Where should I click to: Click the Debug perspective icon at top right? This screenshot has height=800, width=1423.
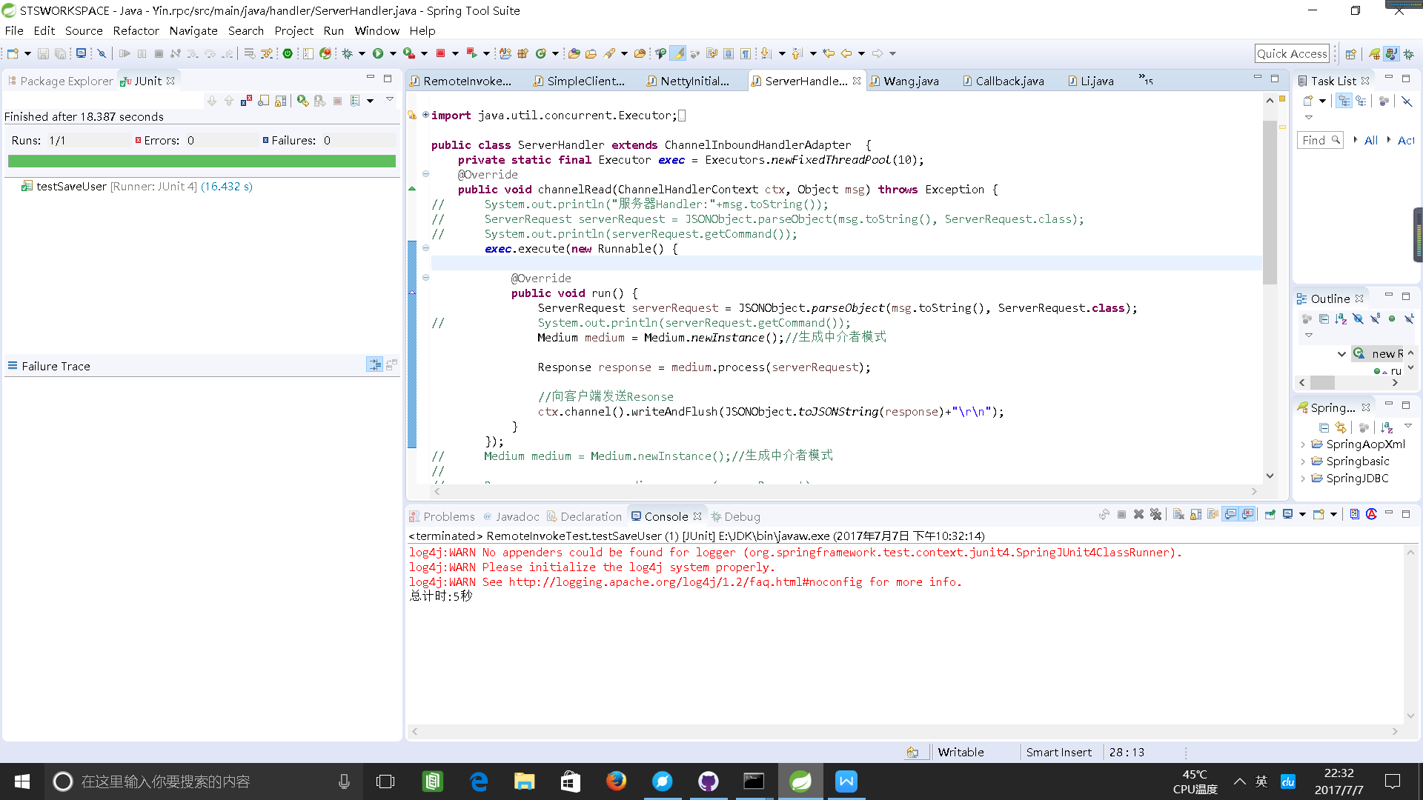pos(1409,53)
